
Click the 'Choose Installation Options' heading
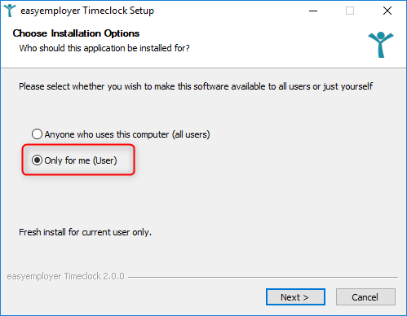76,33
